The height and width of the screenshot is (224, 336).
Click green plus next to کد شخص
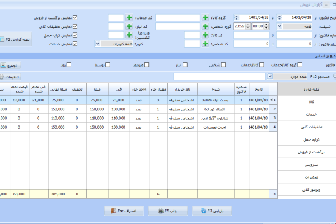click(205, 44)
